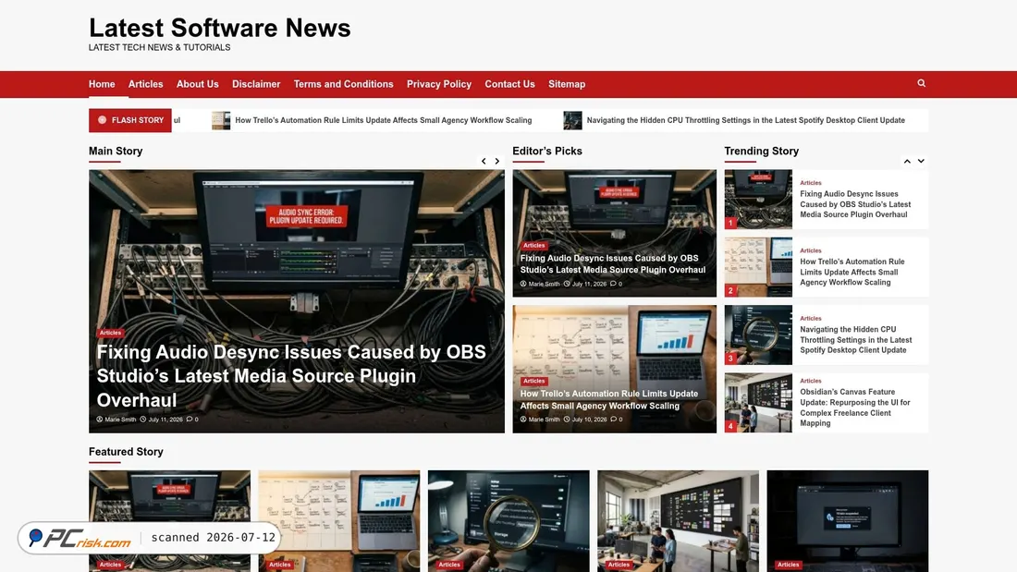1017x572 pixels.
Task: Open Trending thumbnail number 4 office image
Action: click(x=758, y=403)
